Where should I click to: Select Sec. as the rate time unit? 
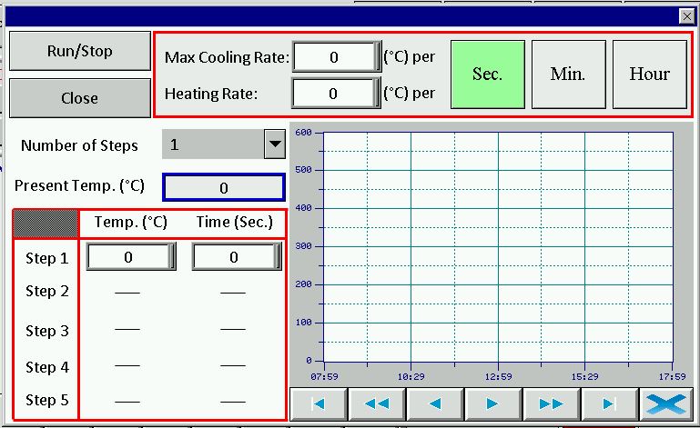[x=488, y=74]
